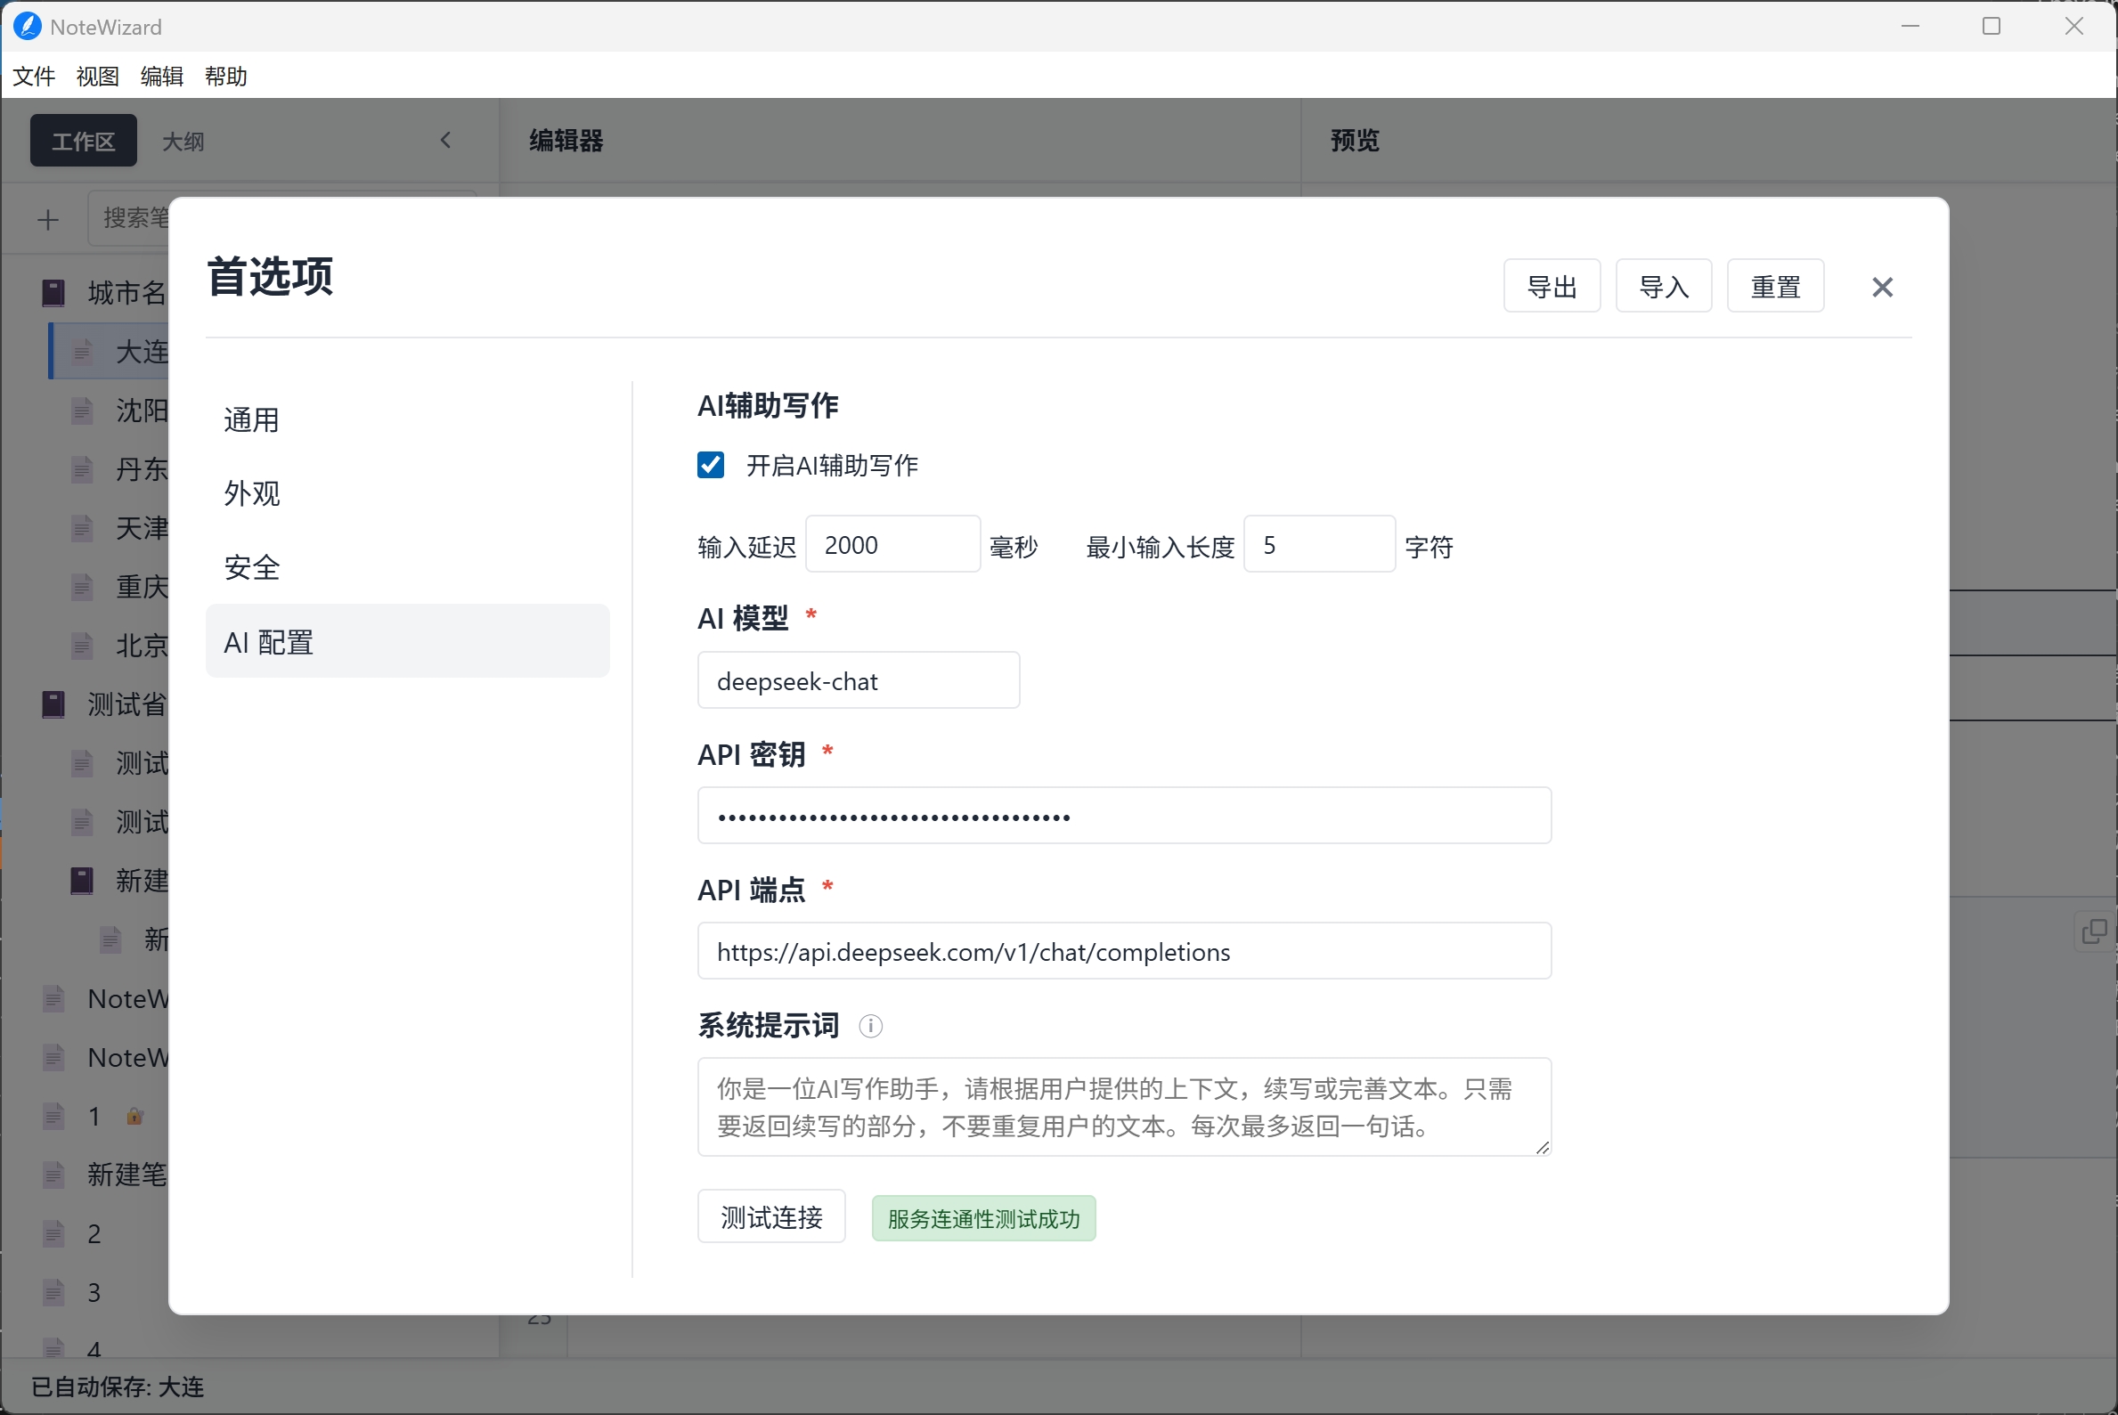
Task: Minimize the NoteWizard window
Action: pos(1910,26)
